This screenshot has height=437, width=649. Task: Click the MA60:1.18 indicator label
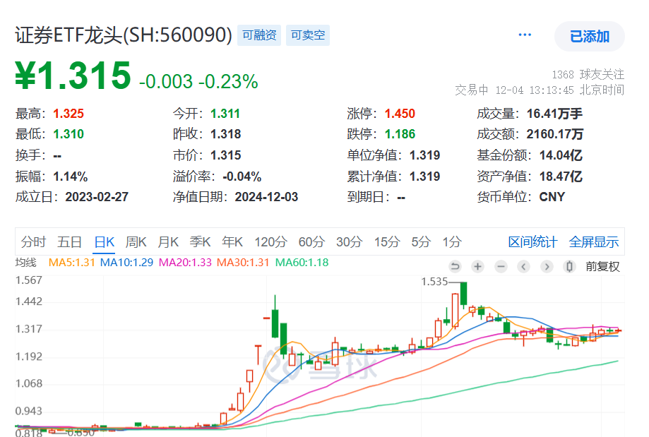(302, 263)
